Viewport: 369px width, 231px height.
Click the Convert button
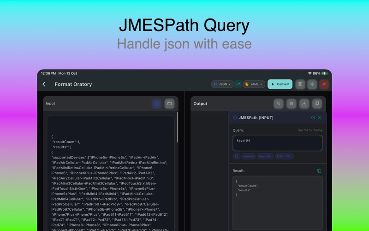(280, 84)
